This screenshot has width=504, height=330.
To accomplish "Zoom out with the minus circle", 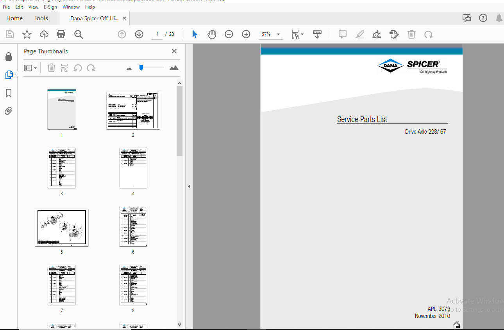I will [229, 34].
